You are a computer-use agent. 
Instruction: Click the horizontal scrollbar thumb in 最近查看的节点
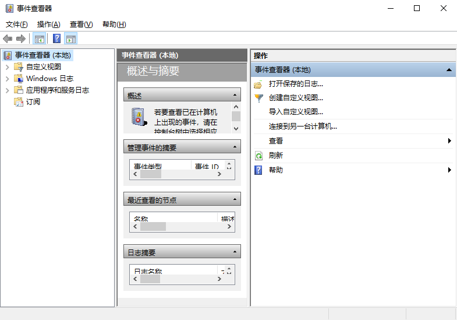pyautogui.click(x=153, y=227)
